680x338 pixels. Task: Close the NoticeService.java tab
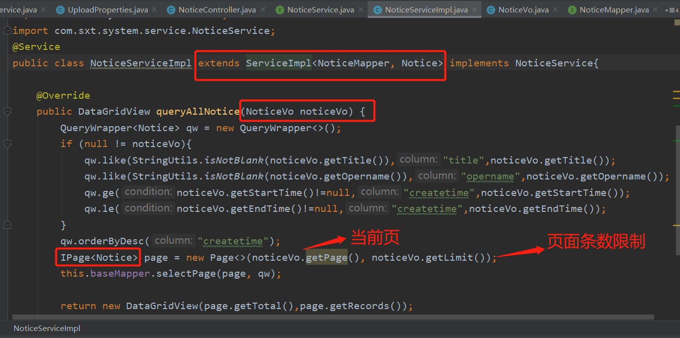[360, 9]
